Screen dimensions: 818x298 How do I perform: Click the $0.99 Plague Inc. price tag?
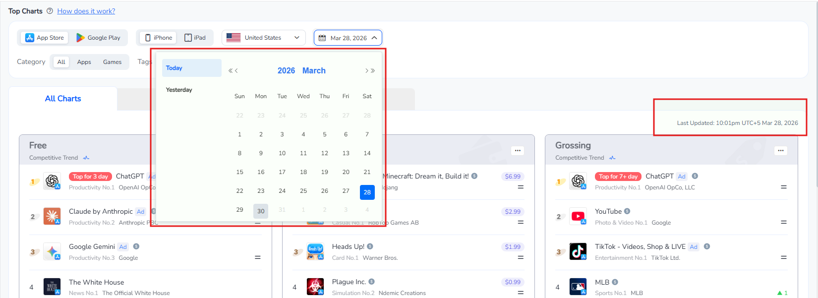click(x=513, y=282)
